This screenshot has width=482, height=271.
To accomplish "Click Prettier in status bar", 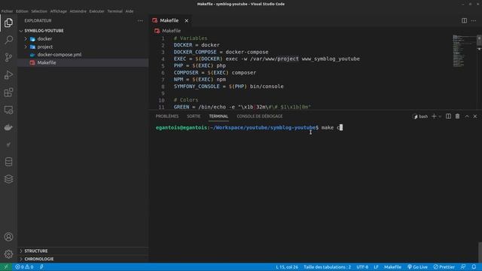I will tap(444, 267).
